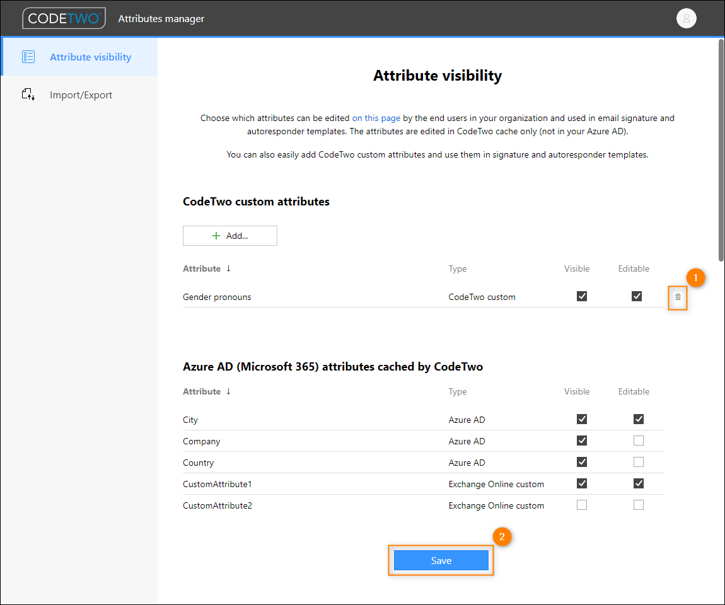Select the Country attribute name
Viewport: 725px width, 605px height.
pos(198,463)
